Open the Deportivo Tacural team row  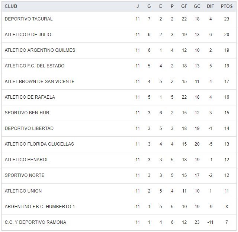tap(29, 19)
